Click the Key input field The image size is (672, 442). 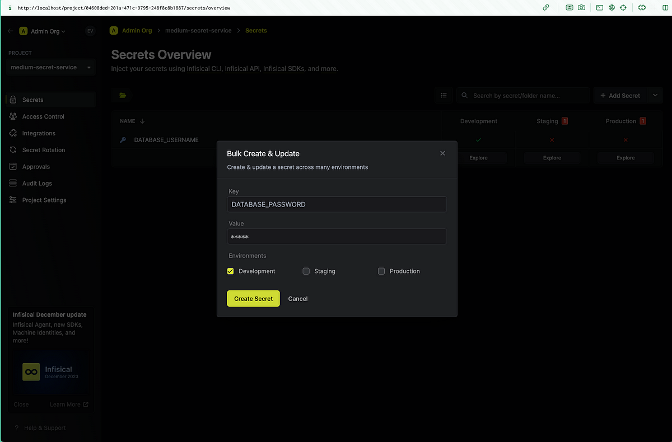337,204
